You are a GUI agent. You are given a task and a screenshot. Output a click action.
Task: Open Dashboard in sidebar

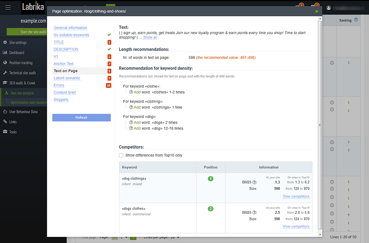click(x=17, y=53)
